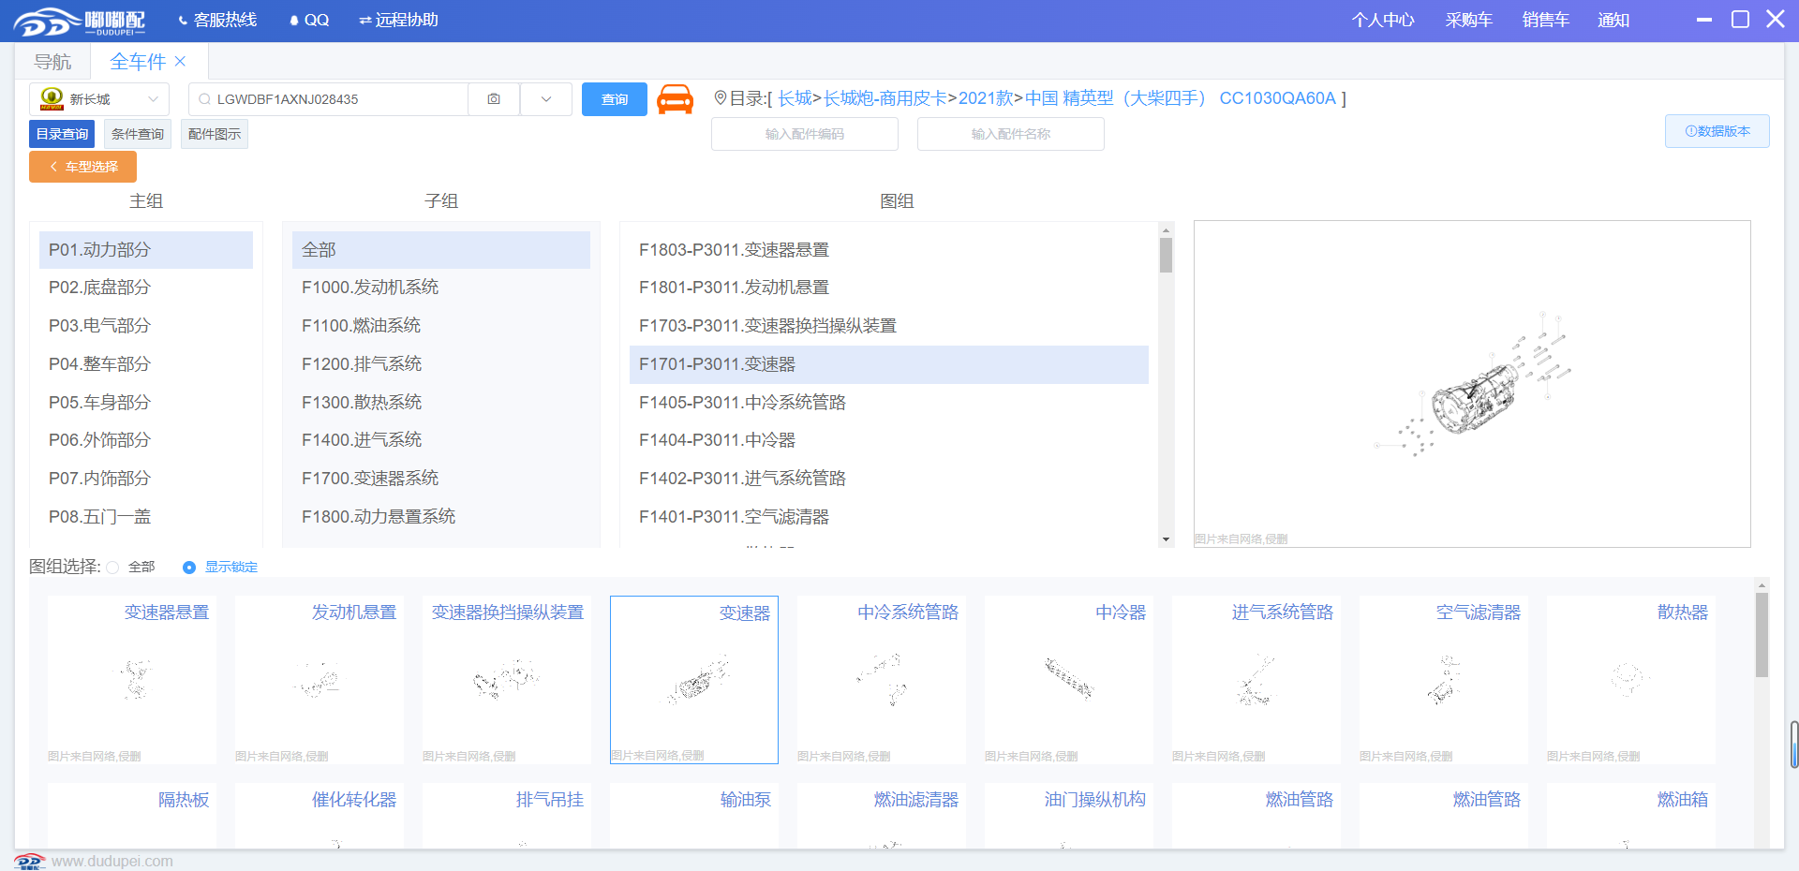Start 远程协助 remote assistance

(x=398, y=20)
